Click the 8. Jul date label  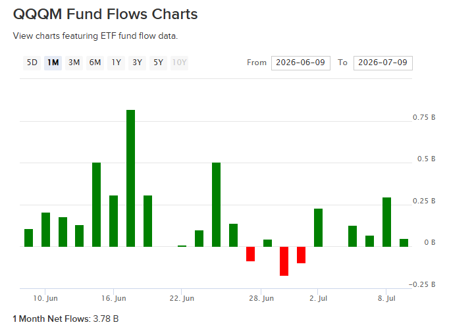386,298
